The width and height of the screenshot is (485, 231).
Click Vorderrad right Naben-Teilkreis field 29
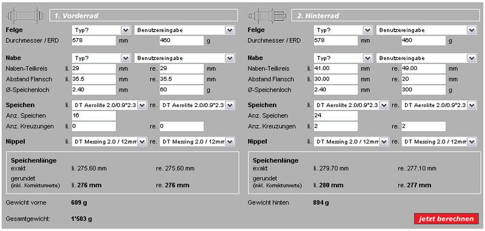click(181, 69)
